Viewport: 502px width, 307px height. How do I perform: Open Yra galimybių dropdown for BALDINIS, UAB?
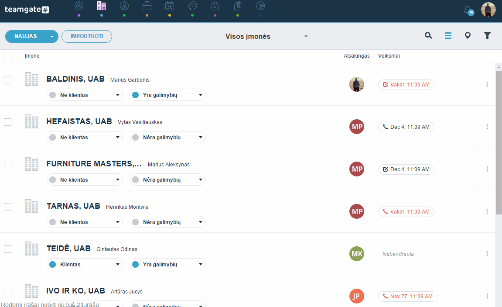pyautogui.click(x=167, y=95)
